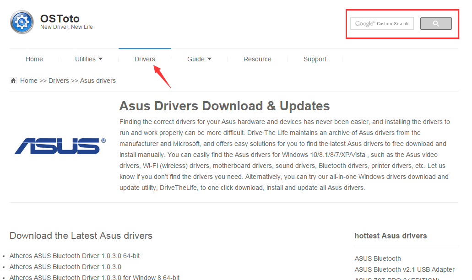Click Drivers in the breadcrumb trail

coord(59,81)
